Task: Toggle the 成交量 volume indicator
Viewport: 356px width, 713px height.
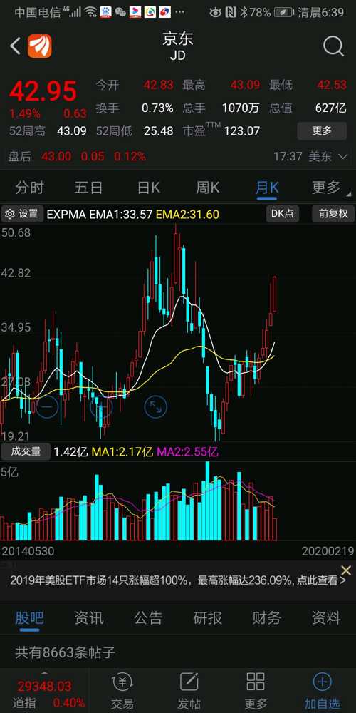Action: coord(26,451)
